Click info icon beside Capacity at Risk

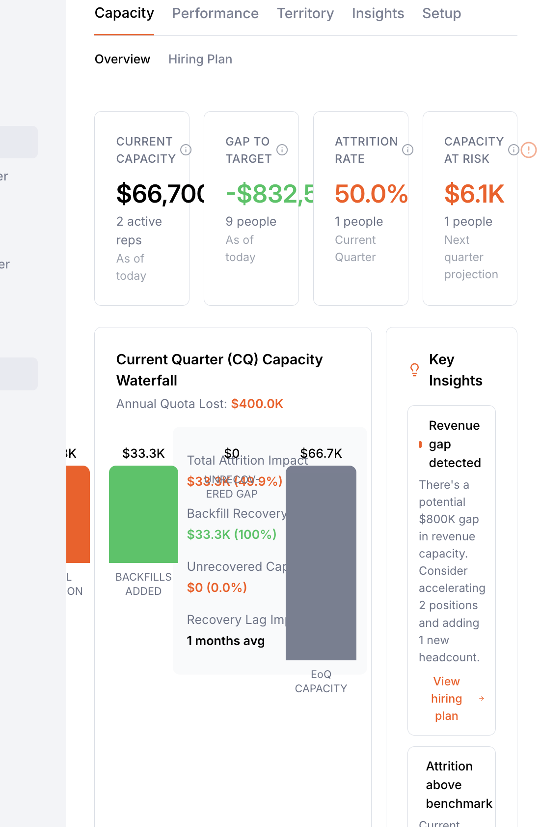pos(513,149)
